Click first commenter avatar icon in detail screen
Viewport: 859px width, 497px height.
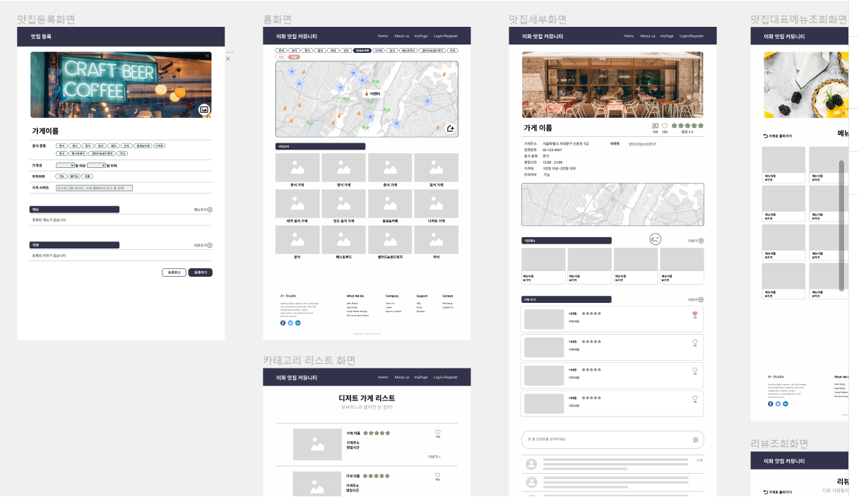[531, 464]
